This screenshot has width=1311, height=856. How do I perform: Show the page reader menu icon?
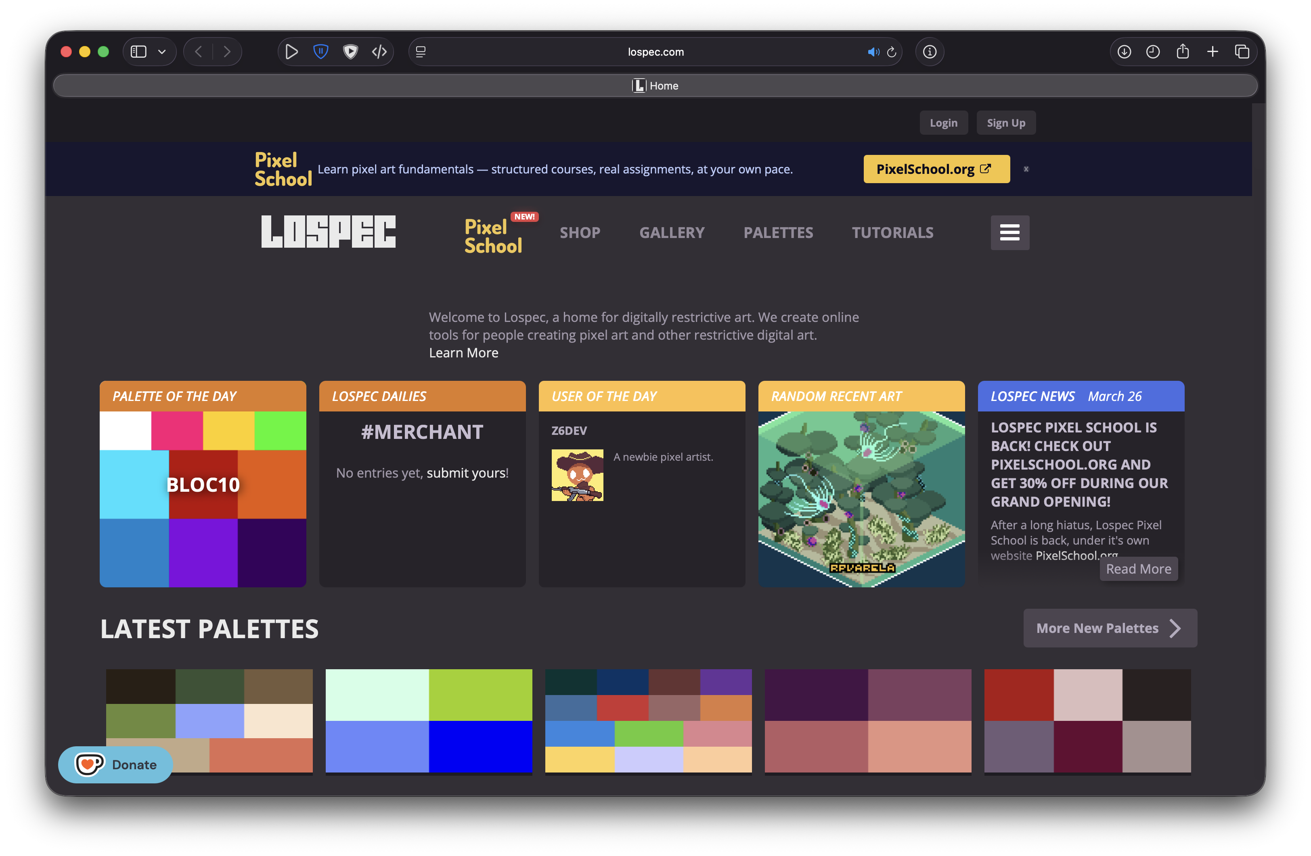[x=421, y=52]
